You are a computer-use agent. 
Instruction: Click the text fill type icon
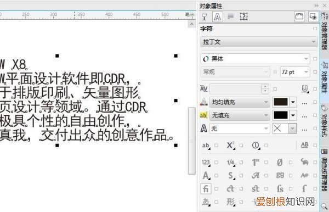203,102
